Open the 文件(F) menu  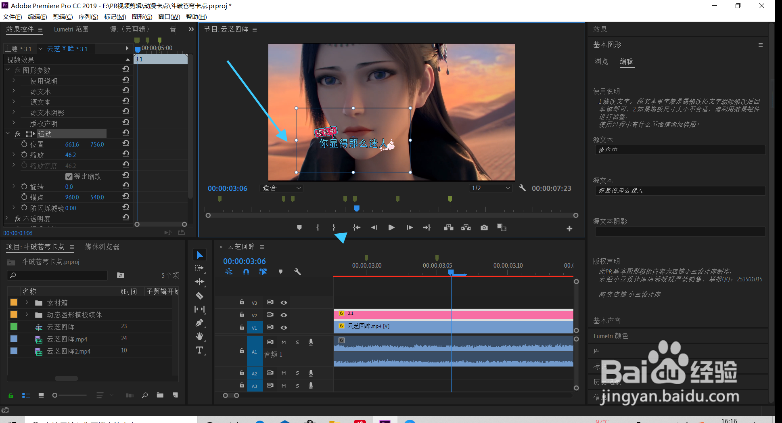click(x=13, y=17)
